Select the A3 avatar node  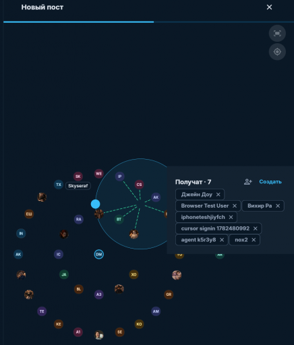[99, 294]
